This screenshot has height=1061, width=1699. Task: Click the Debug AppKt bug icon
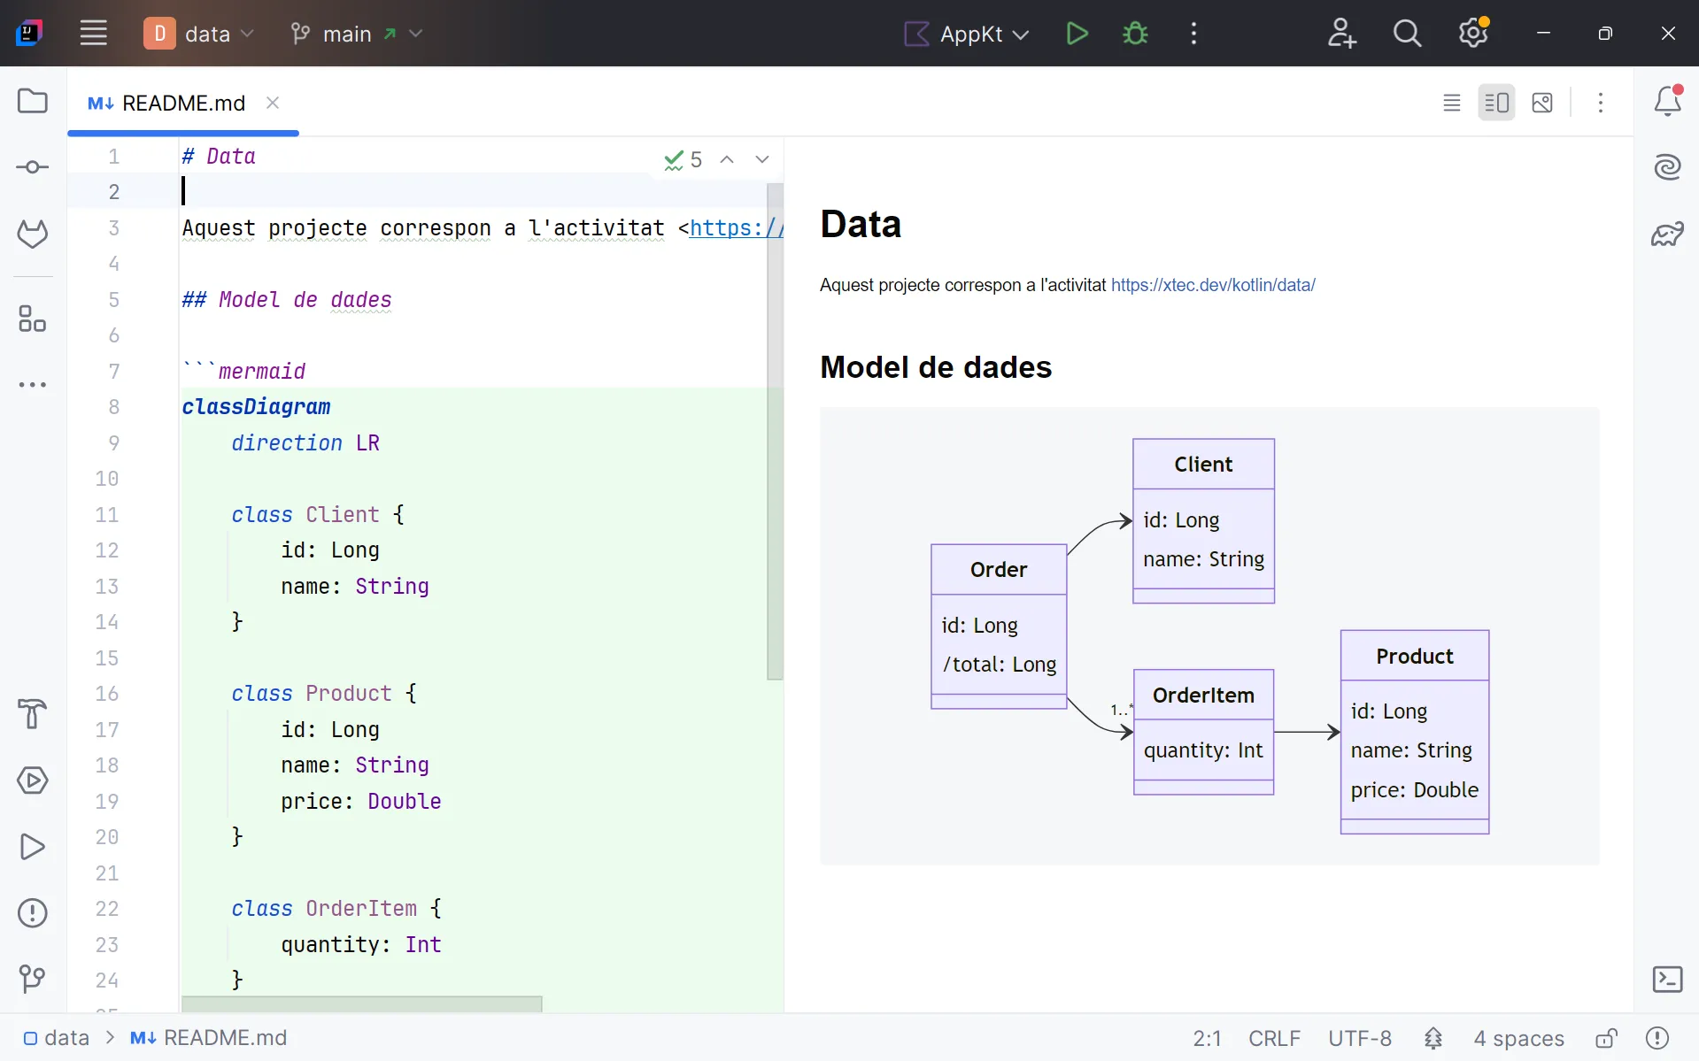click(x=1135, y=34)
